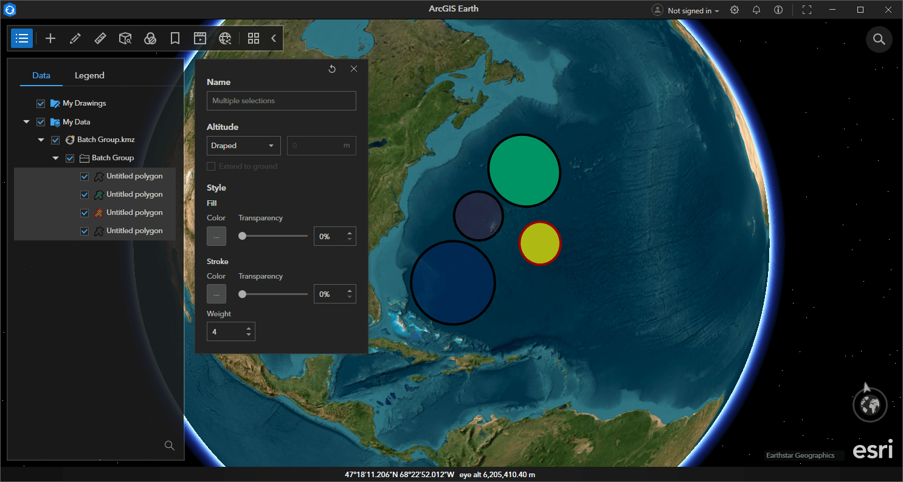The image size is (903, 482).
Task: Click the Earthstar Geographics attribution
Action: click(x=800, y=455)
